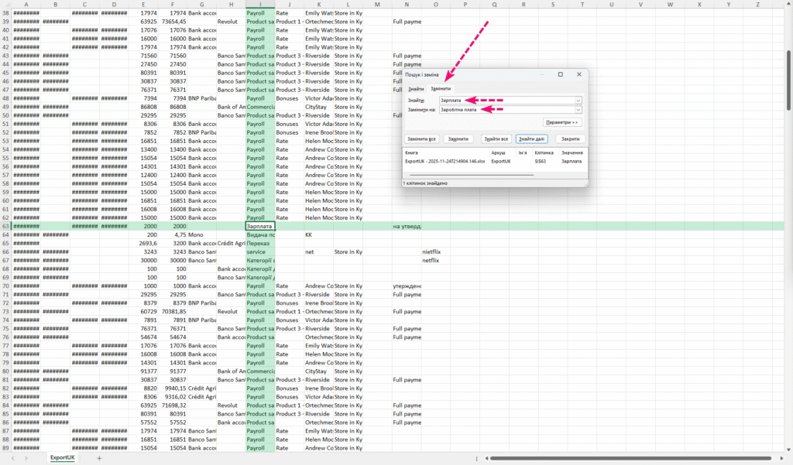793x465 pixels.
Task: Select column I header
Action: 260,5
